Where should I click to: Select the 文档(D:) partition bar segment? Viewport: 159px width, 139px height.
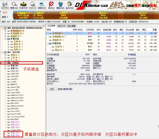point(63,15)
